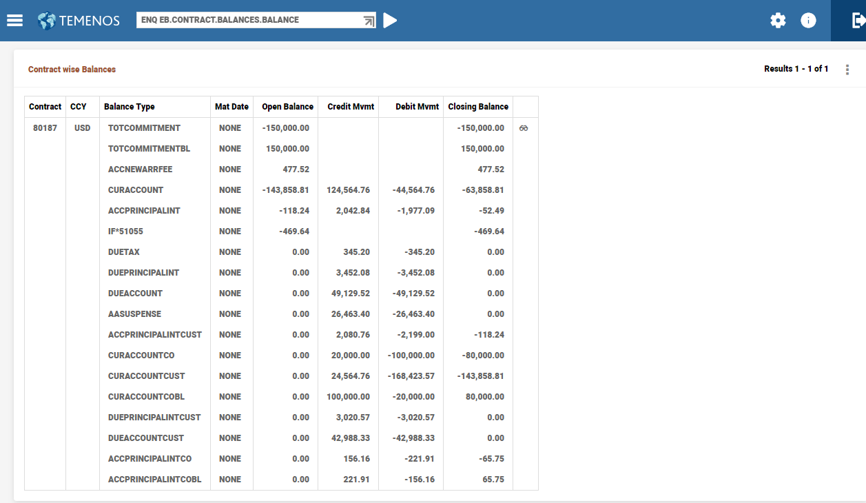The image size is (866, 503).
Task: Click the Balance Type column header
Action: click(130, 107)
